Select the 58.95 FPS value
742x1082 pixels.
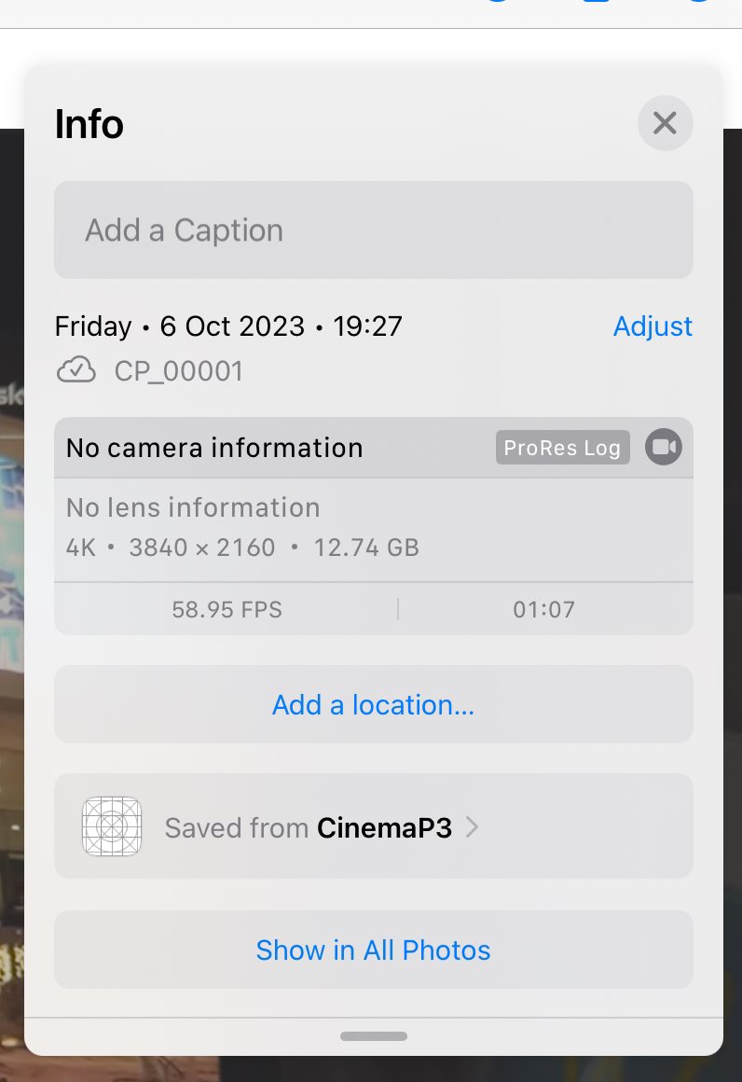tap(227, 609)
